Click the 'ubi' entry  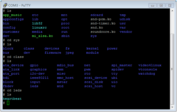[x=115, y=78]
